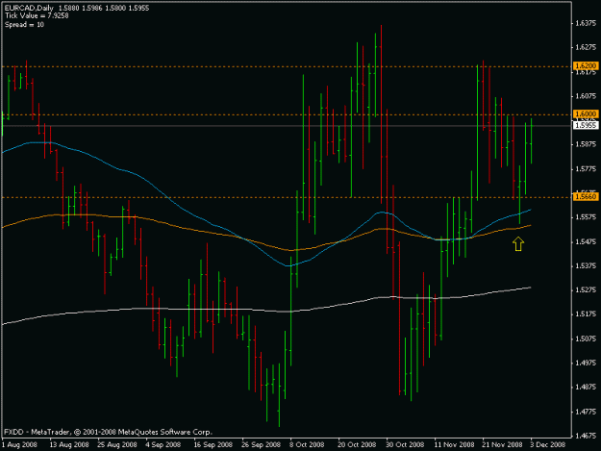Click the 1.6000 orange price level tag
The image size is (601, 451).
pos(586,113)
